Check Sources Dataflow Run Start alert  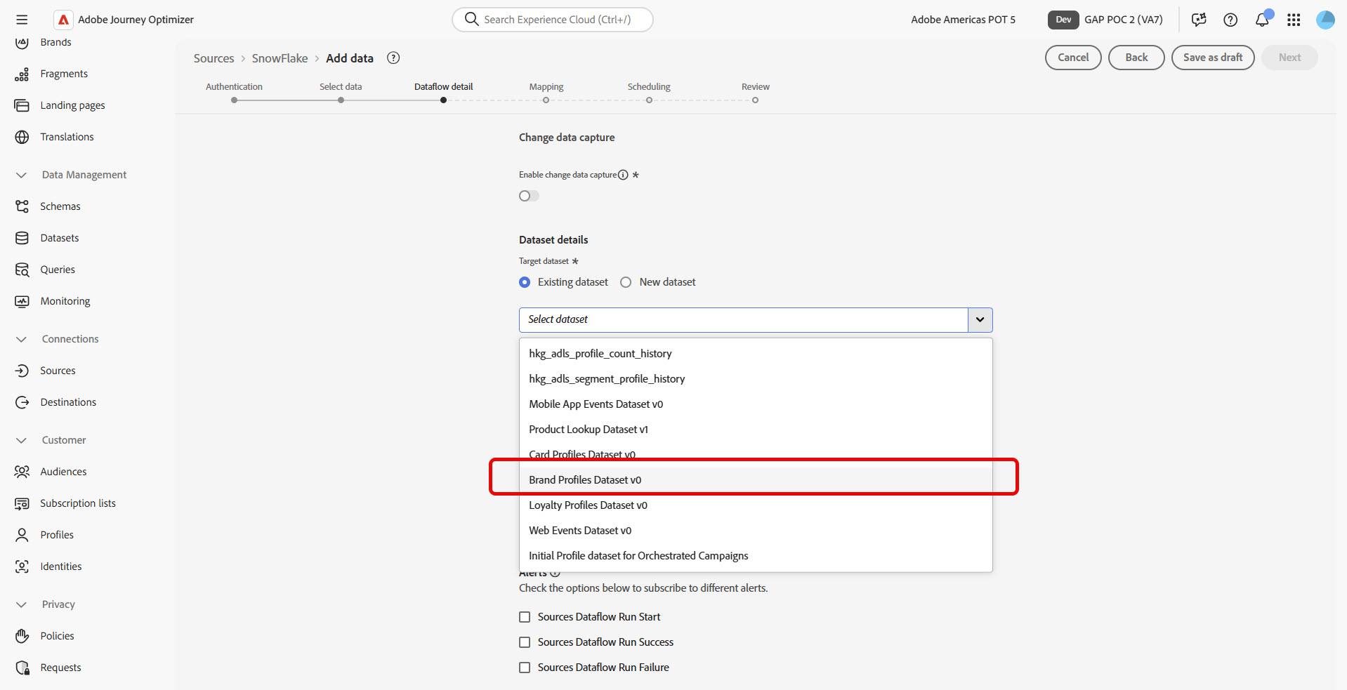[x=525, y=617]
